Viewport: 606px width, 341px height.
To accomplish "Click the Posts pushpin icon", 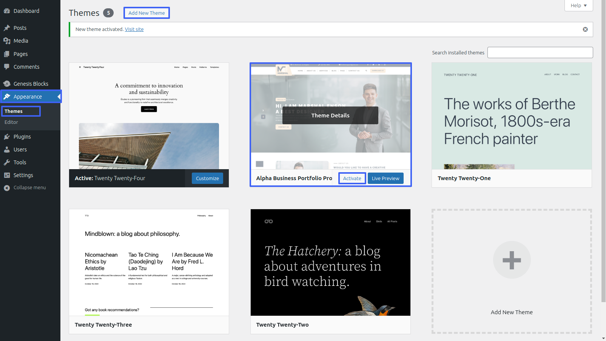I will coord(7,28).
